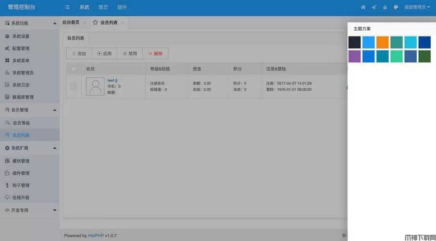The height and width of the screenshot is (241, 436).
Task: Click the star icon on 会员列表 tab
Action: pyautogui.click(x=95, y=23)
